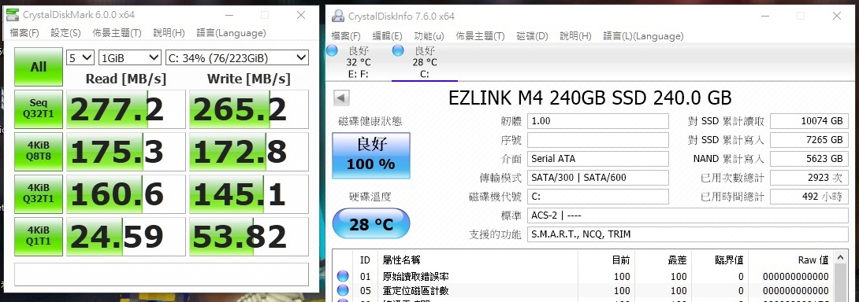Click the blue orb on attribute row 05
Screen dimensions: 859x302
click(343, 290)
